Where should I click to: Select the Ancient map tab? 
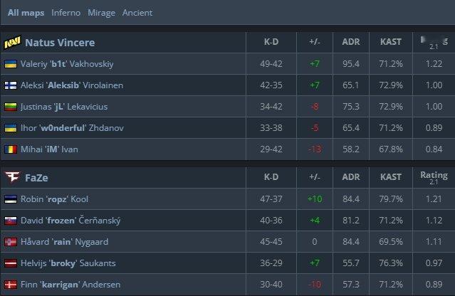[137, 13]
